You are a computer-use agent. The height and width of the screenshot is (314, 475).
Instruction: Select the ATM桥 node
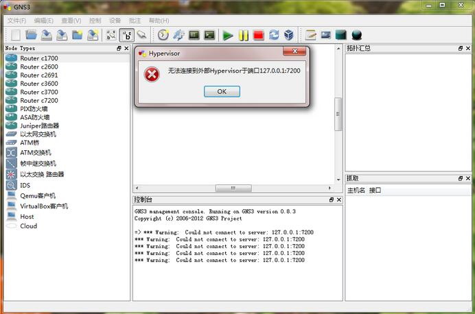click(x=30, y=143)
